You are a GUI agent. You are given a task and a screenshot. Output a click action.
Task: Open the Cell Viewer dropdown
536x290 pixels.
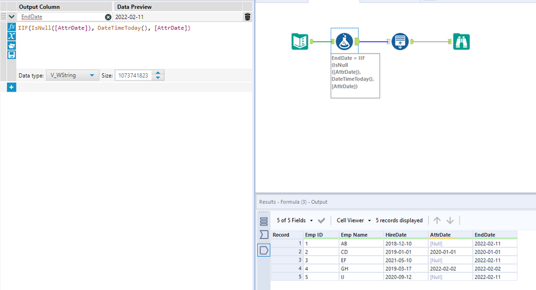click(354, 220)
